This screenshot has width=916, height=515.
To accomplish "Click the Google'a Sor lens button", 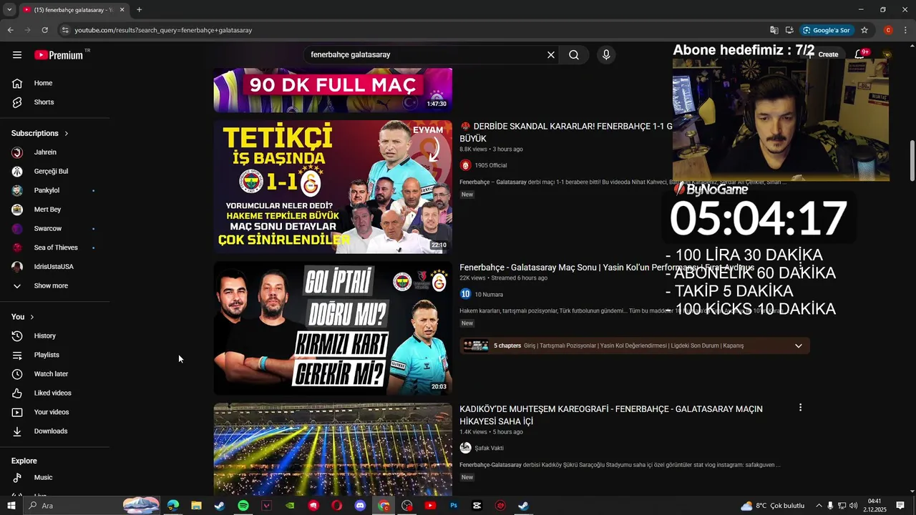I will 827,30.
